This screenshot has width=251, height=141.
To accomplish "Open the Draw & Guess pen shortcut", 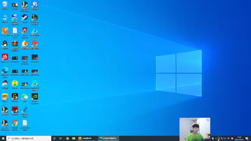I will point(25,112).
